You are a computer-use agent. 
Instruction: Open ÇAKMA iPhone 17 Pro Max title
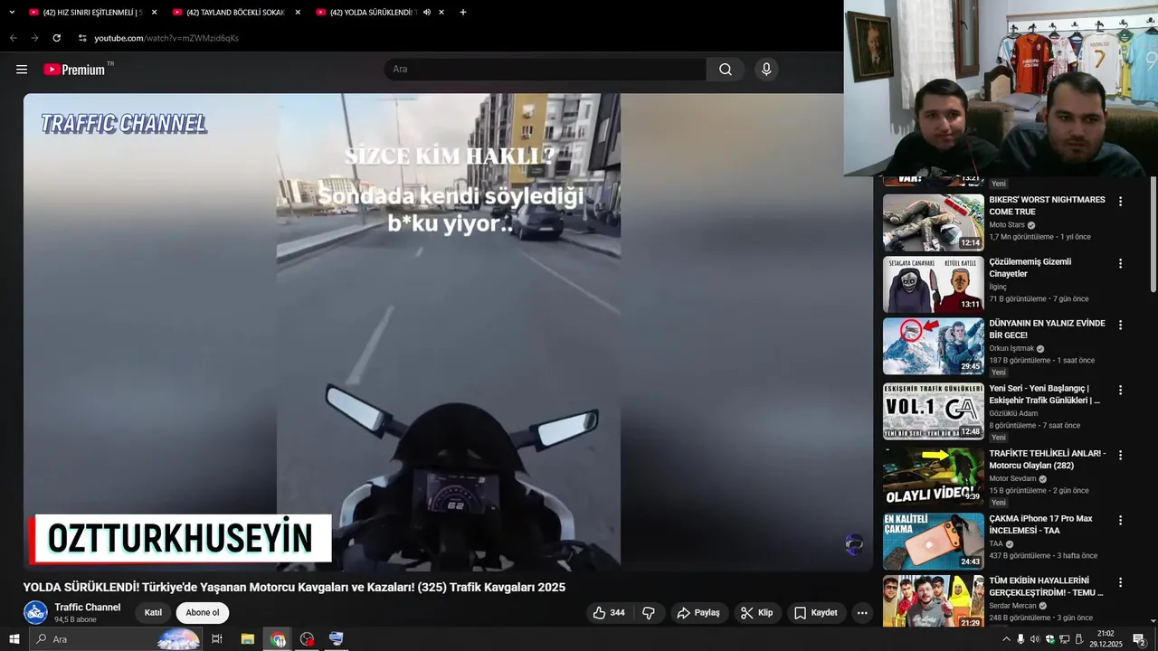pos(1040,524)
